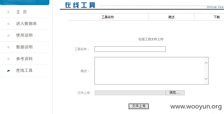Screen dimensions: 224x114
Task: Open the 主 页 sidebar menu item
Action: pyautogui.click(x=21, y=12)
